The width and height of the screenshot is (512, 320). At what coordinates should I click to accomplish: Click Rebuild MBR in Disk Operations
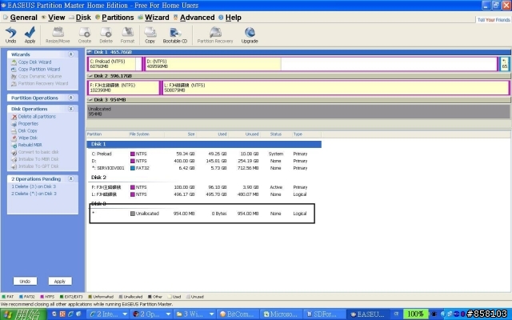[x=26, y=145]
